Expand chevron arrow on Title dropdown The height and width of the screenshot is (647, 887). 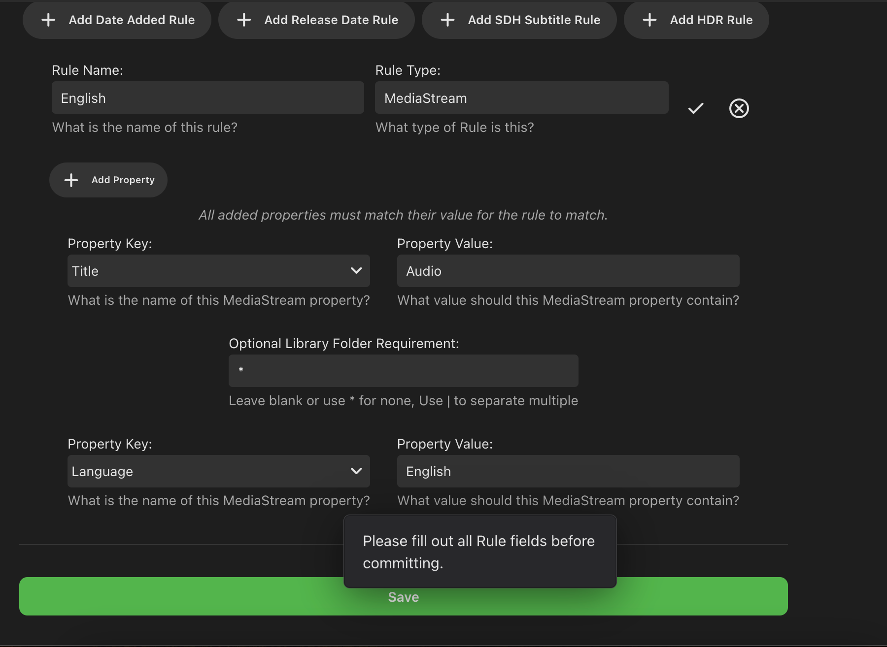[356, 271]
